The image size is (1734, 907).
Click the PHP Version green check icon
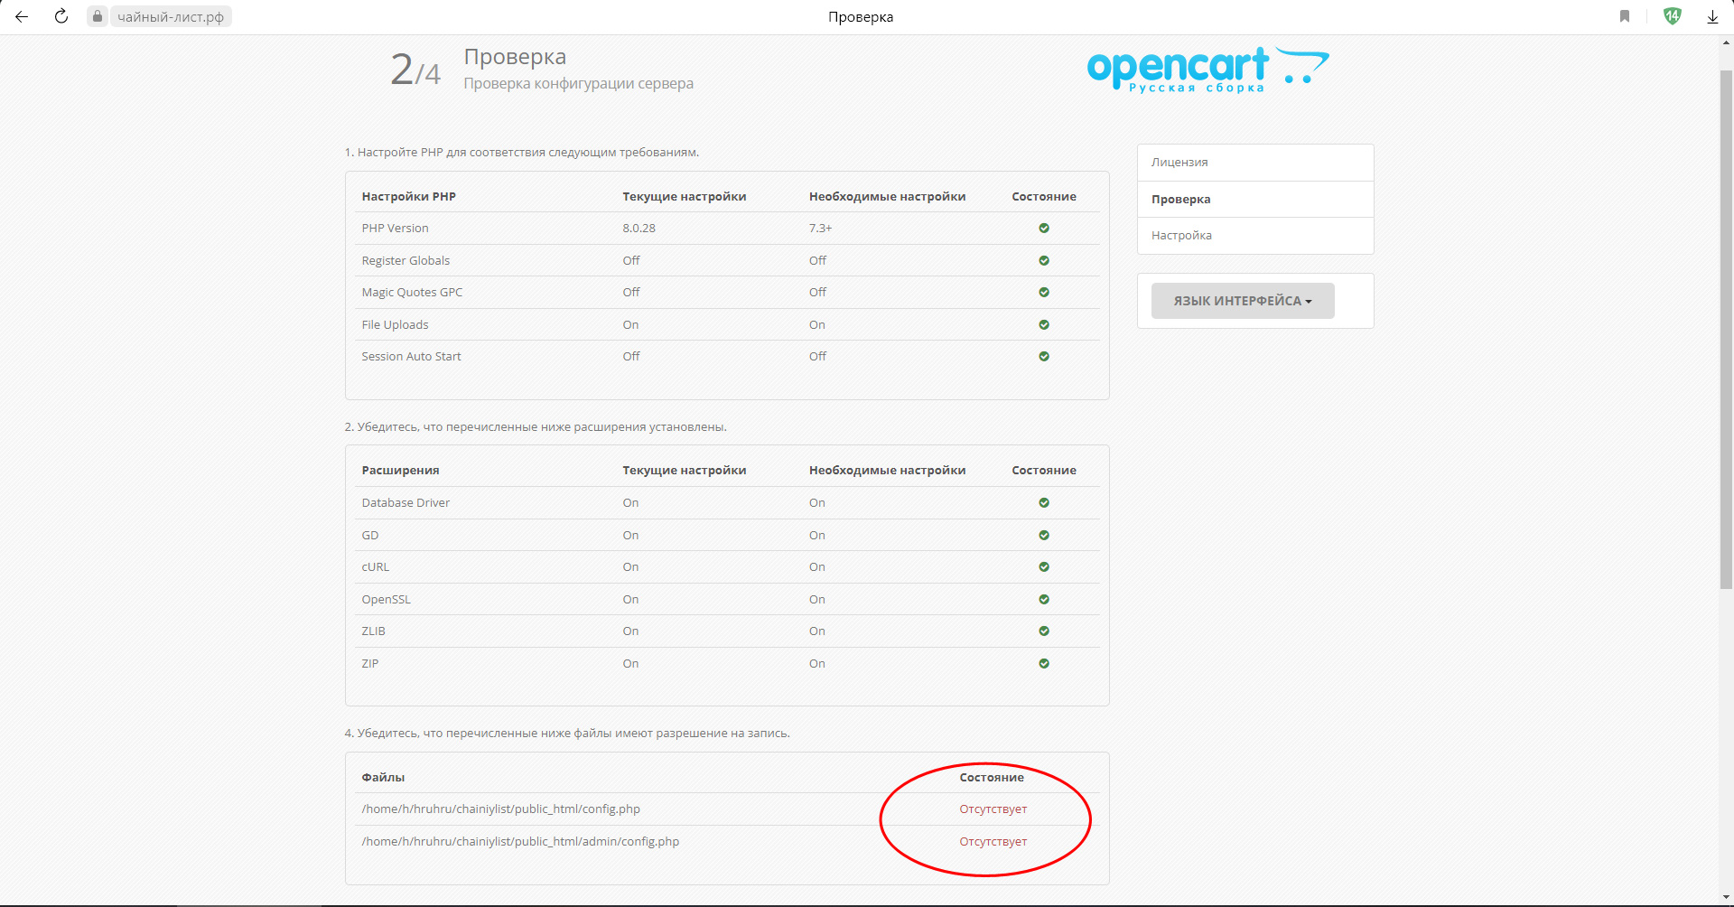[x=1044, y=229]
